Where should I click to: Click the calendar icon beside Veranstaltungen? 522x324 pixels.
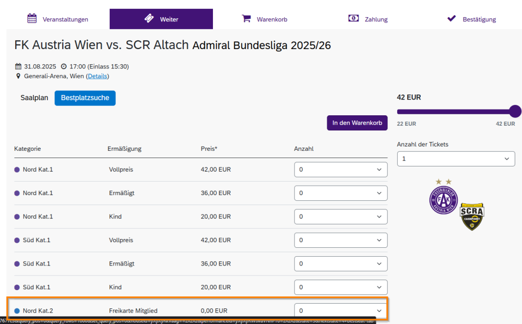pos(32,19)
